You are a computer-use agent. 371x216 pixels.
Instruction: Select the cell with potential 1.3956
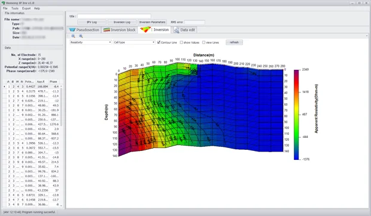[30, 143]
